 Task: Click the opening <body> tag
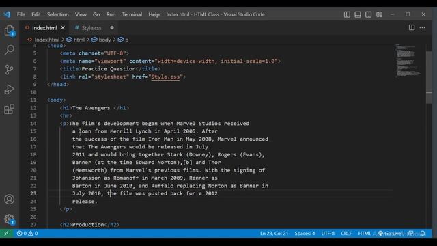tap(56, 100)
